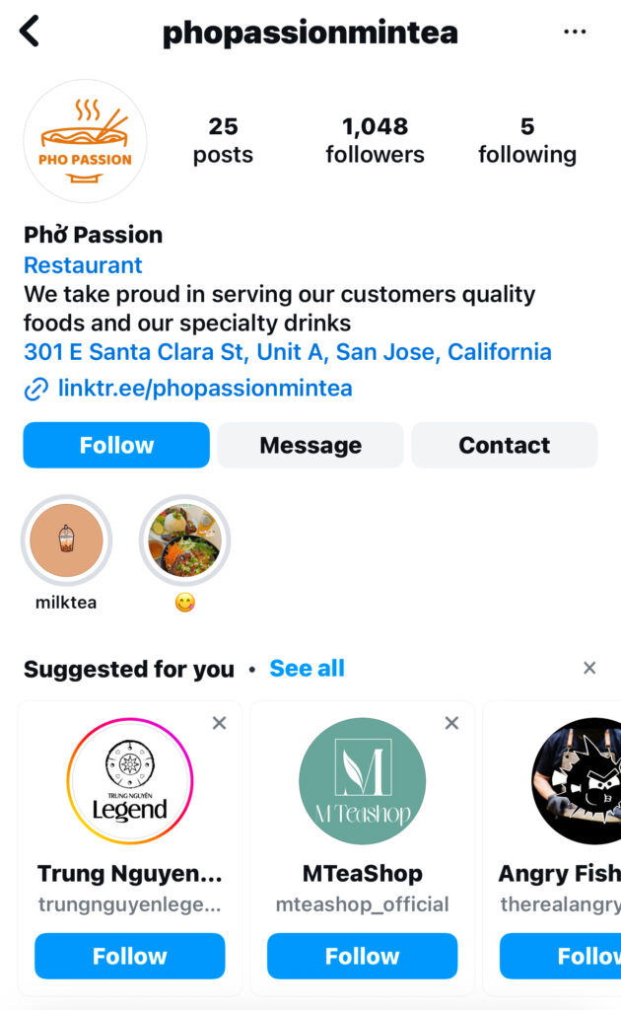The image size is (621, 1010).
Task: Follow the MTeaShop account
Action: click(x=362, y=956)
